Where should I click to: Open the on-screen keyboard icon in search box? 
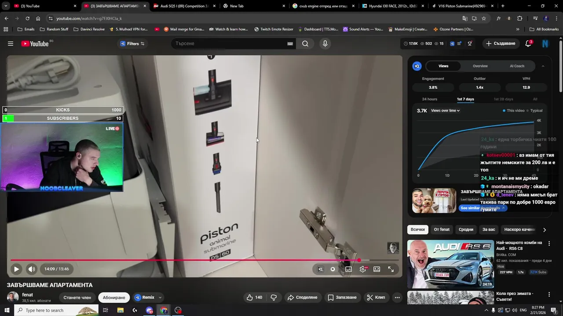(290, 43)
